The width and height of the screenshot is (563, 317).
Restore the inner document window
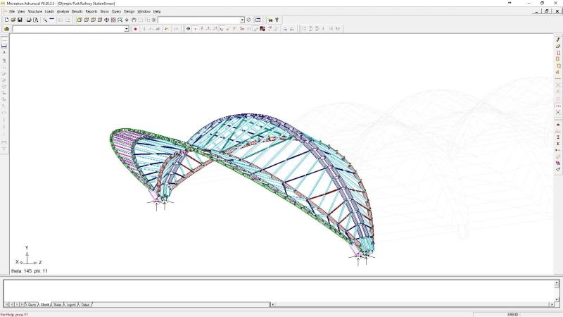[547, 11]
